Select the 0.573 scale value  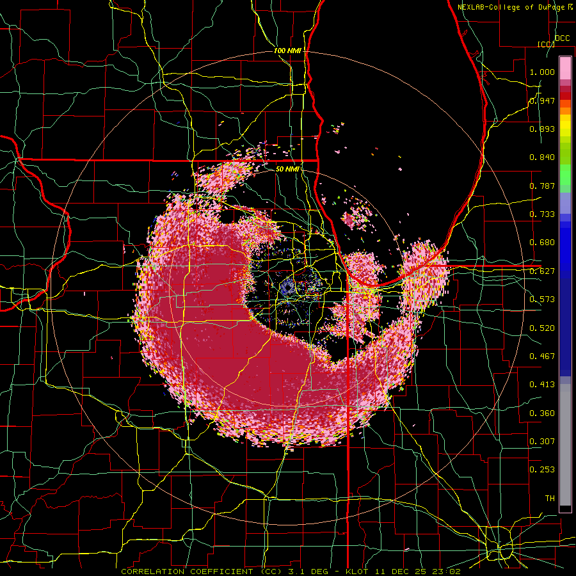542,300
